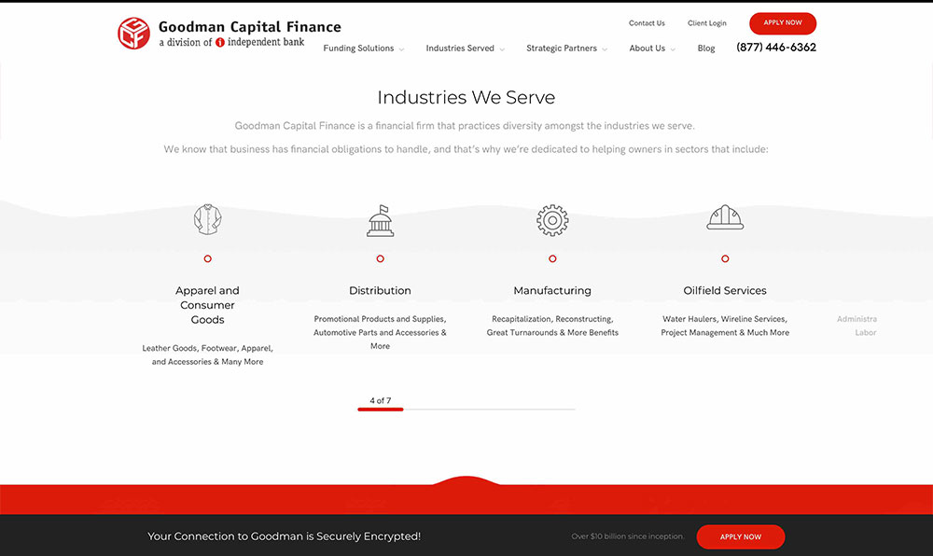This screenshot has height=556, width=933.
Task: Select the red dot under Apparel icon
Action: [208, 258]
